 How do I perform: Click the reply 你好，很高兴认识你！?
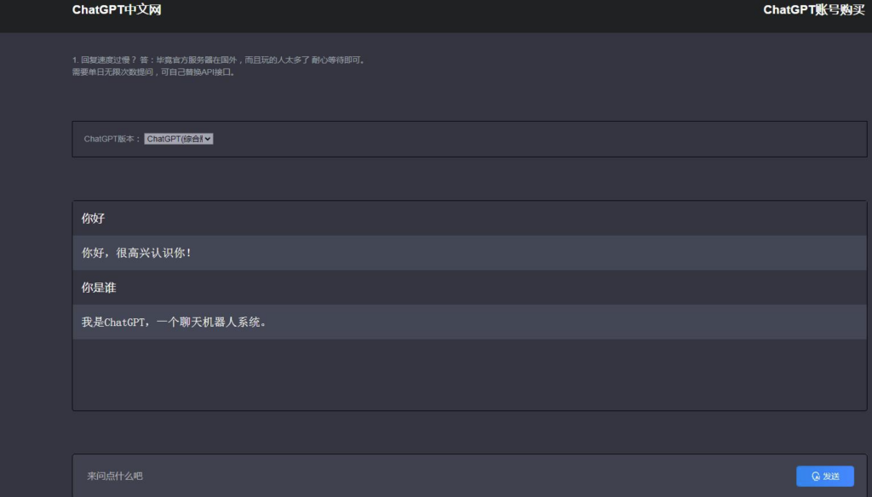click(136, 254)
